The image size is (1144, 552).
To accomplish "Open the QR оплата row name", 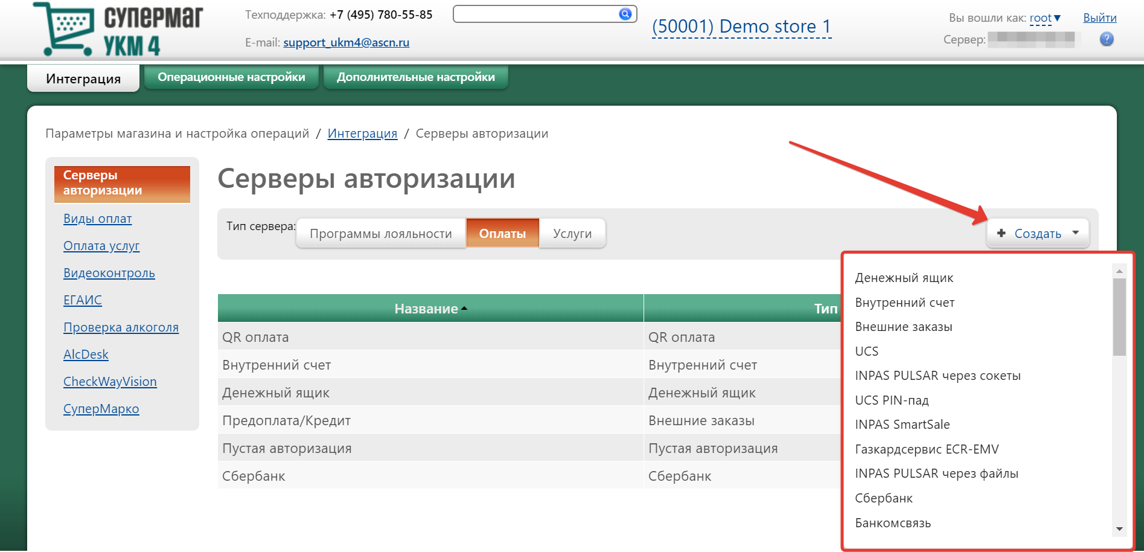I will [x=255, y=337].
